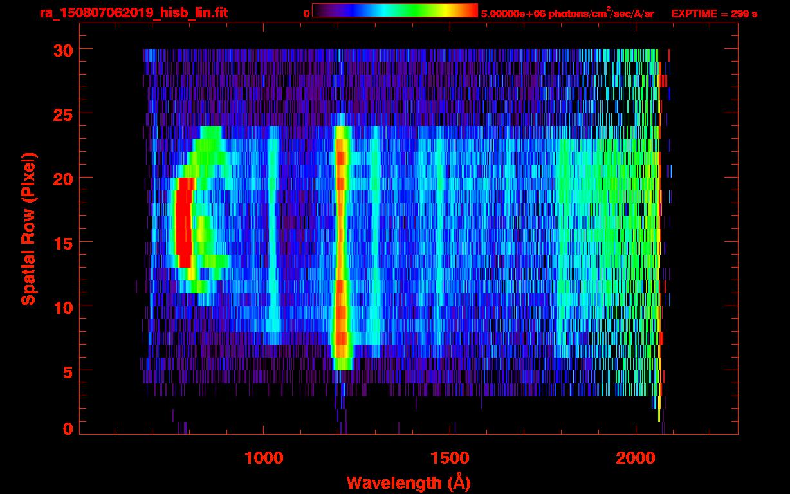Click the 1000 wavelength tick label
790x494 pixels.
click(264, 458)
